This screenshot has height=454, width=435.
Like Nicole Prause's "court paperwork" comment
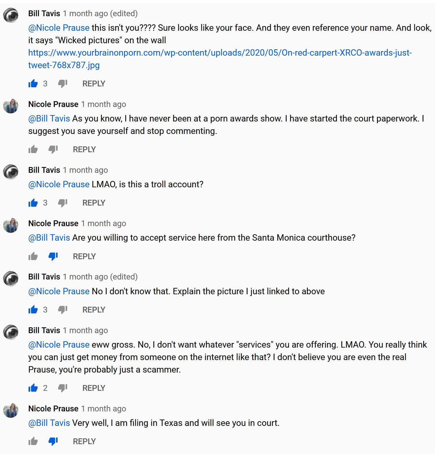tap(33, 150)
